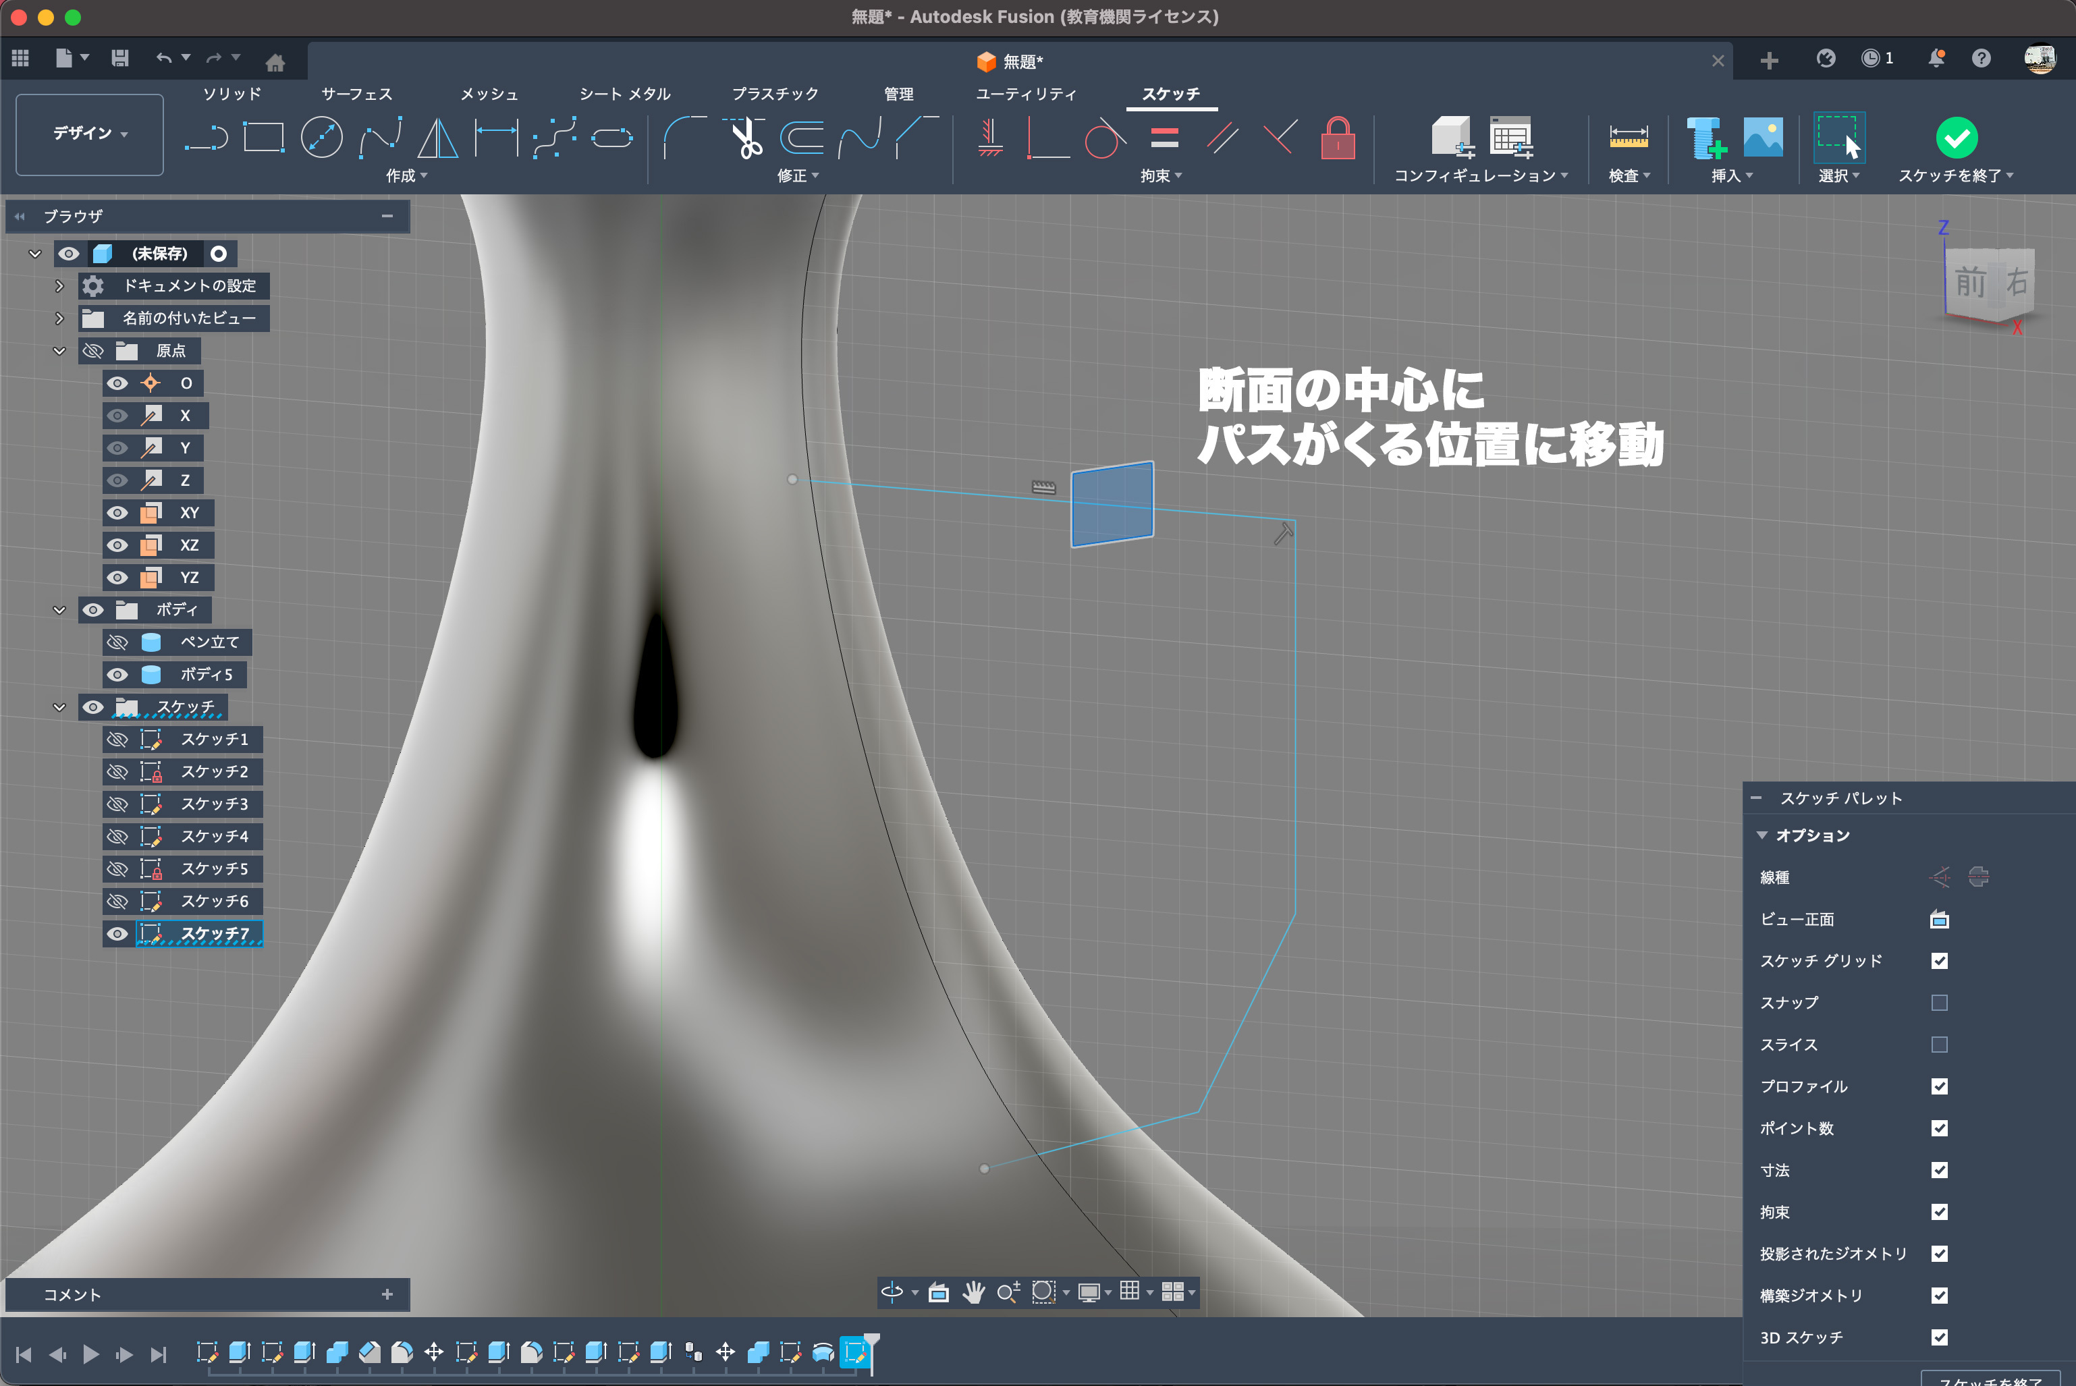
Task: Expand the ドキュメントの設定 tree node
Action: click(59, 285)
